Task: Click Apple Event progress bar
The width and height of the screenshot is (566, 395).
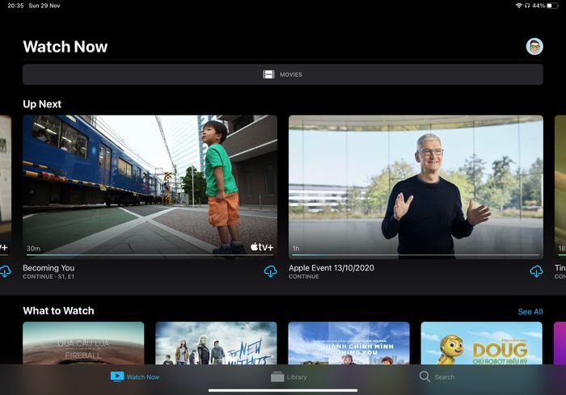Action: click(416, 254)
